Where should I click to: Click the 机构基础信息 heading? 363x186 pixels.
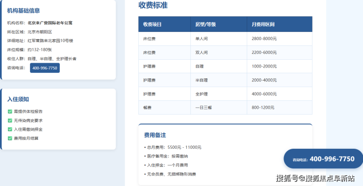(x=24, y=11)
